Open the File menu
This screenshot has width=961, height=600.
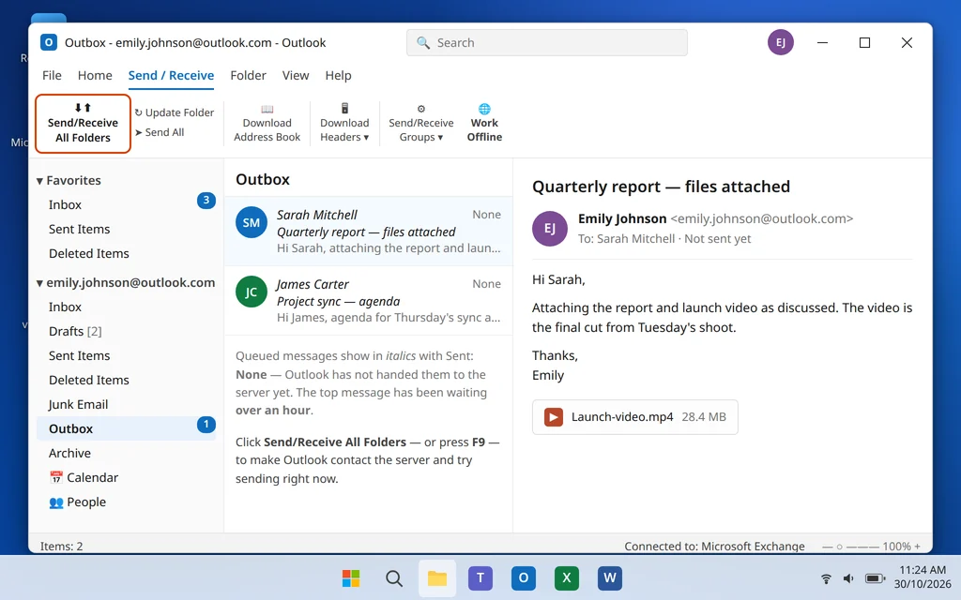click(x=52, y=75)
